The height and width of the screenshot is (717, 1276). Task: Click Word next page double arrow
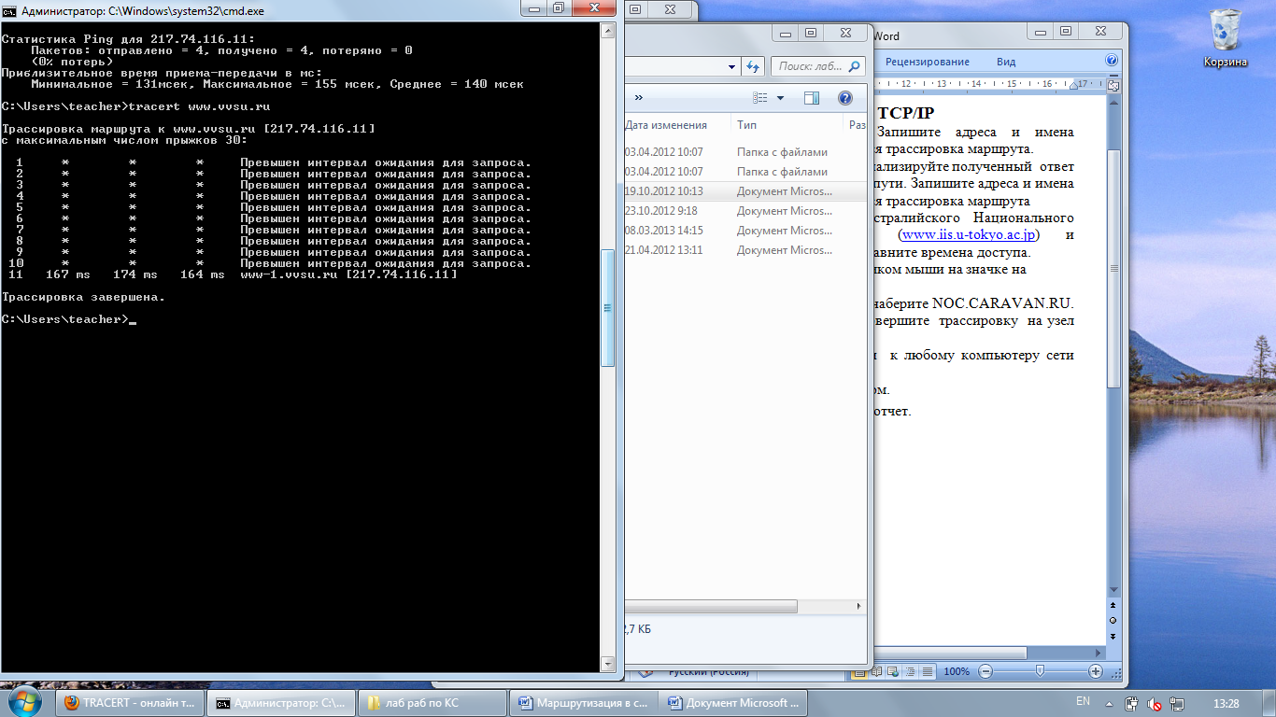coord(1113,635)
